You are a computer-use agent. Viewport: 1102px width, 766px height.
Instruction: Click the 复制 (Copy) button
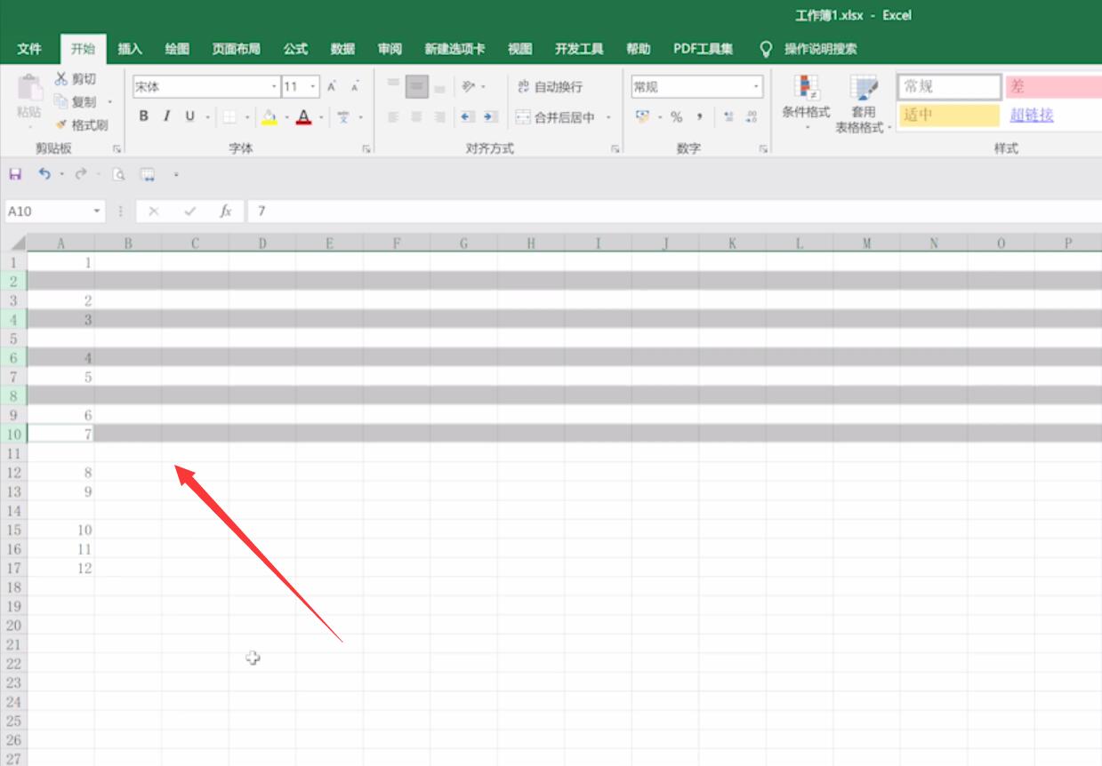coord(76,101)
